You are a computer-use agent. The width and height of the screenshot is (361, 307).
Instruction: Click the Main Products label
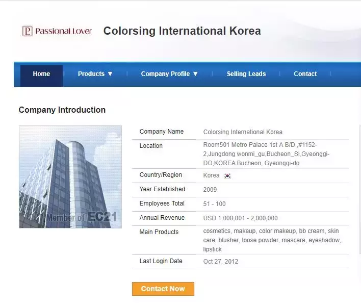point(159,232)
